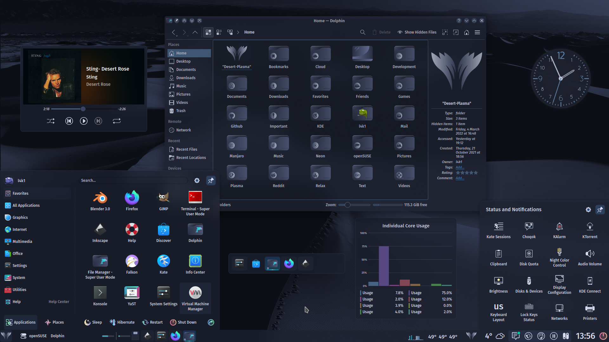Click the clock showing 13:56

click(586, 336)
